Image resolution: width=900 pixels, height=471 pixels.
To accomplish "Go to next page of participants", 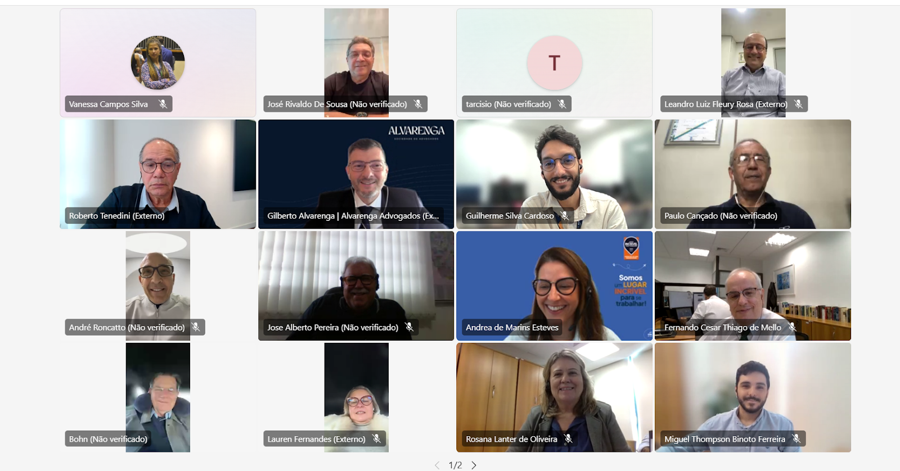I will tap(474, 465).
